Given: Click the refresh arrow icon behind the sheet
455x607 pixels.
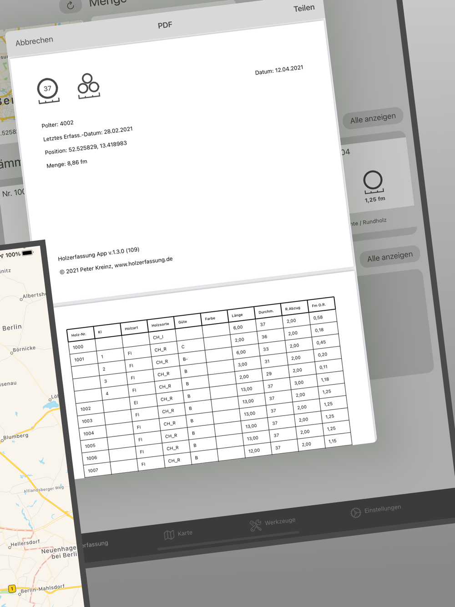Looking at the screenshot, I should (x=71, y=5).
